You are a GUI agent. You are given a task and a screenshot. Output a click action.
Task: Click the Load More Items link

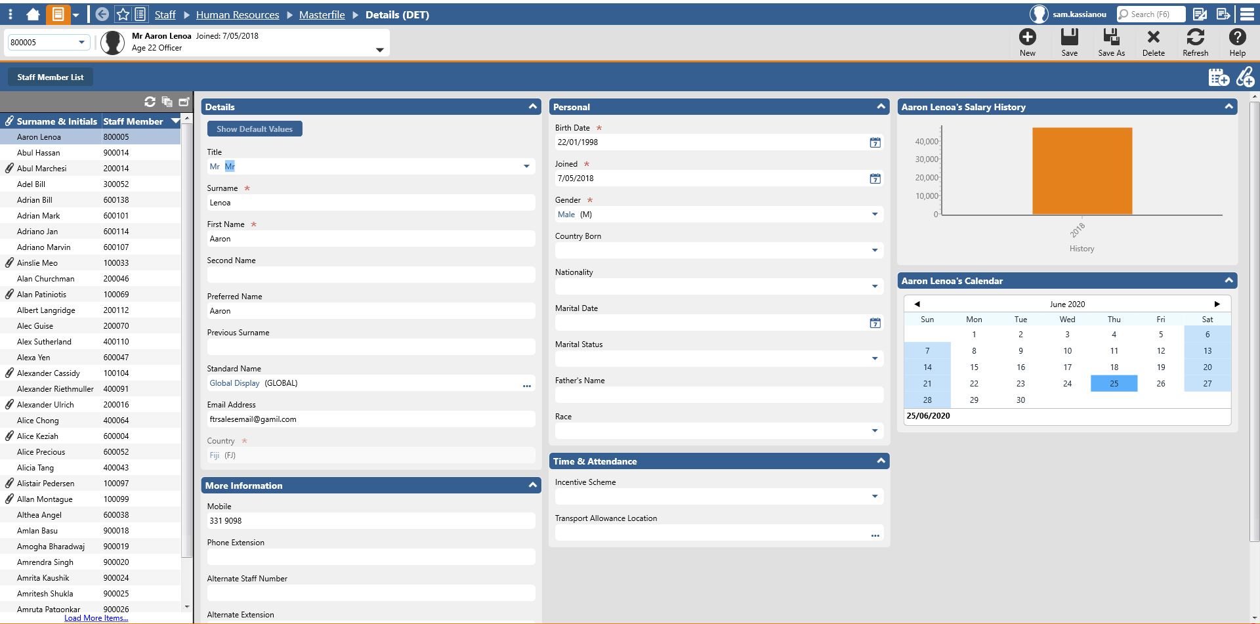pyautogui.click(x=96, y=618)
